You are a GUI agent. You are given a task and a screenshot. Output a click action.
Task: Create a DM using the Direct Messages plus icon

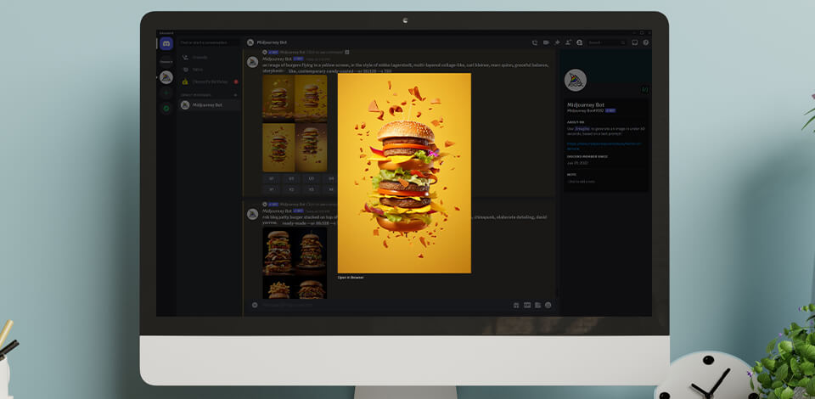click(235, 95)
